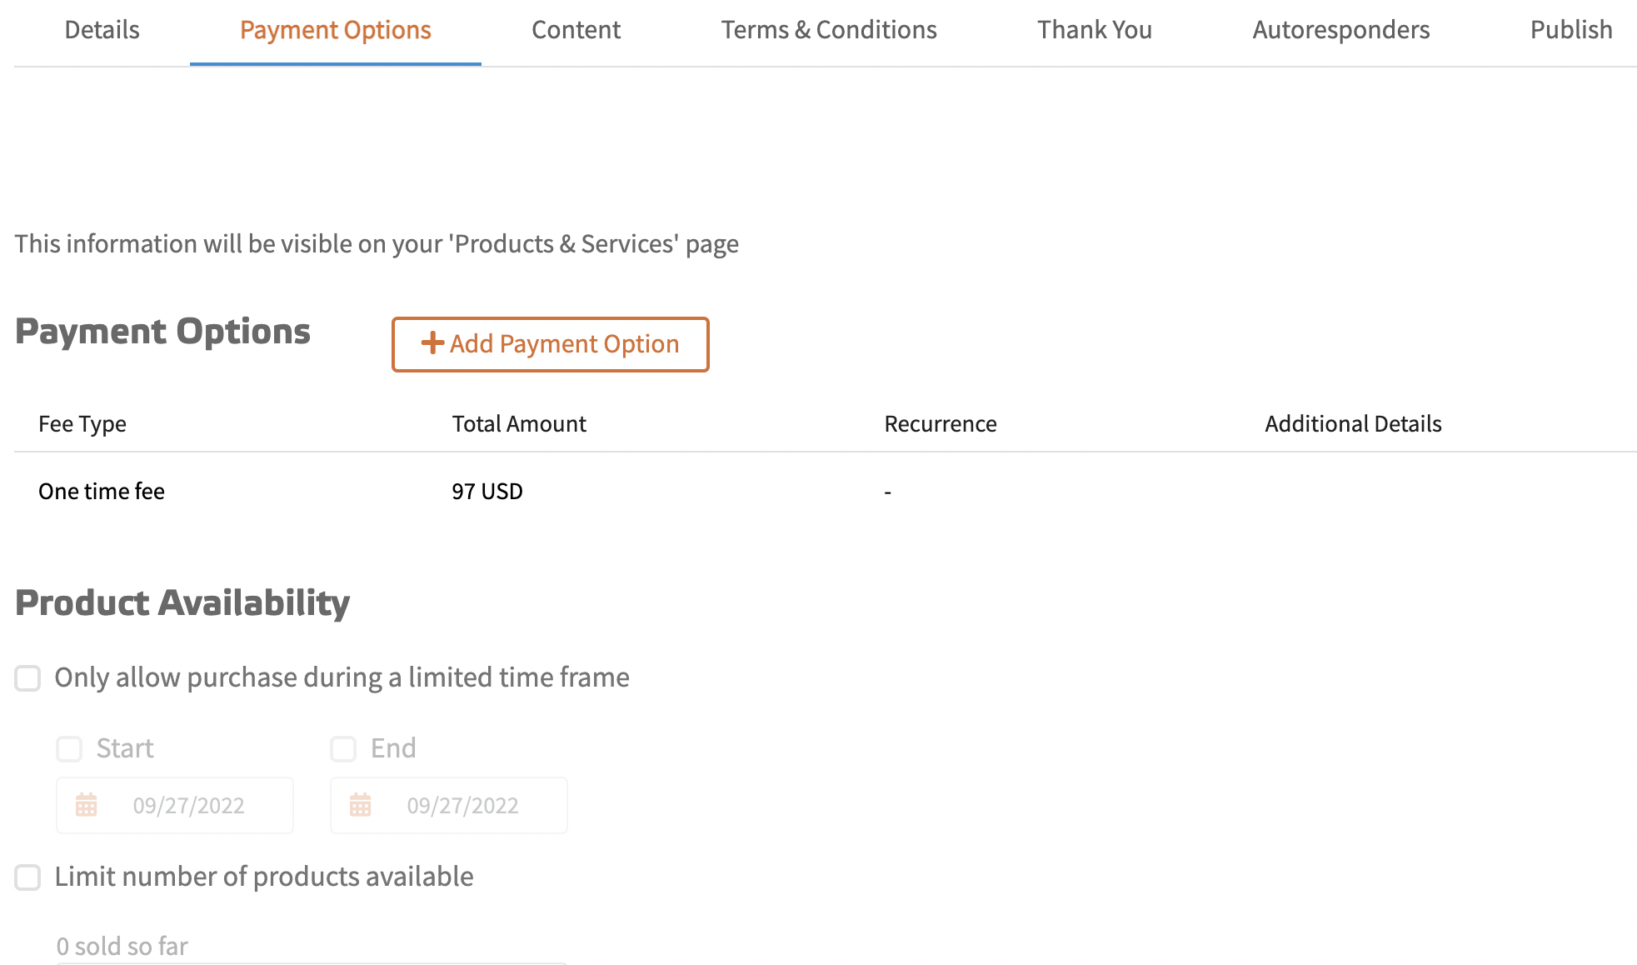Image resolution: width=1637 pixels, height=965 pixels.
Task: Open the Details tab
Action: tap(102, 30)
